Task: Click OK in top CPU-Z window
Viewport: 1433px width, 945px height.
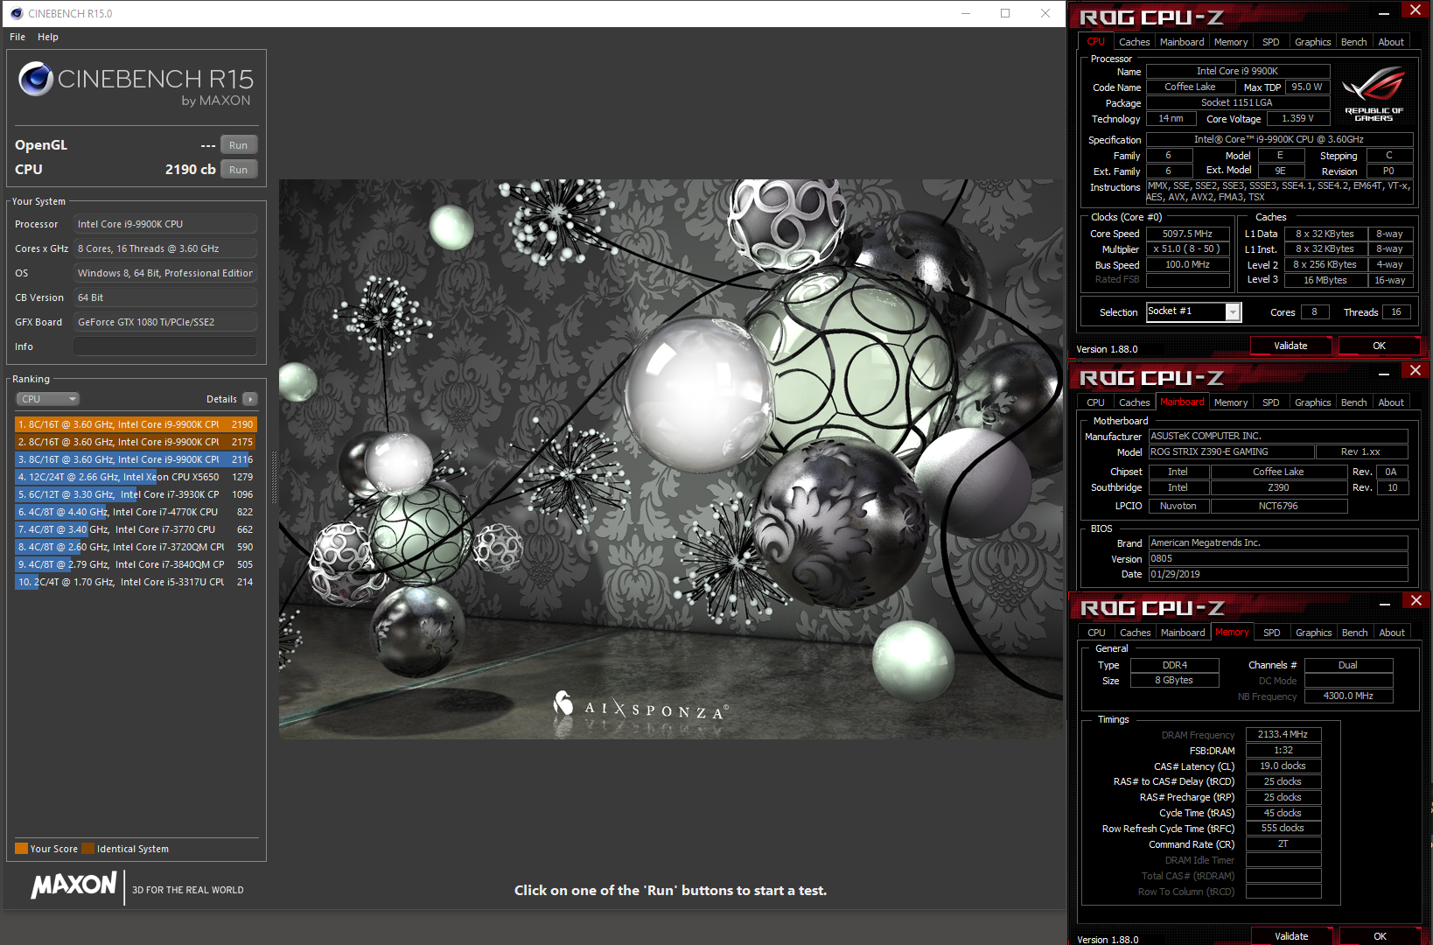Action: pos(1379,346)
